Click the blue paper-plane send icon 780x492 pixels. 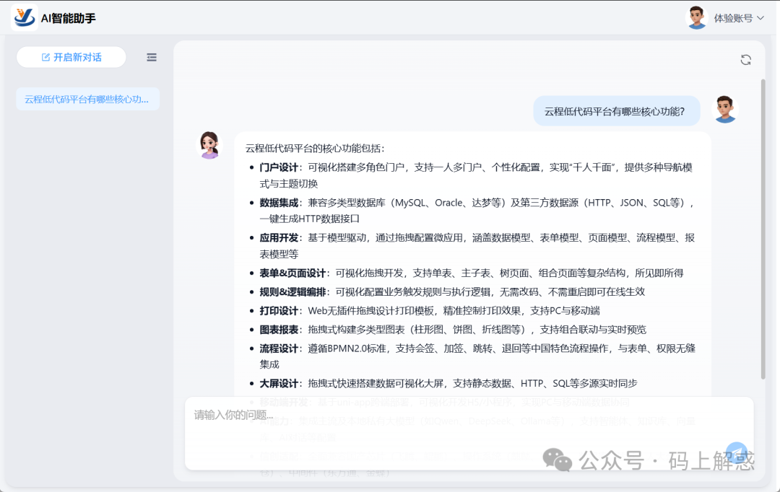click(736, 452)
